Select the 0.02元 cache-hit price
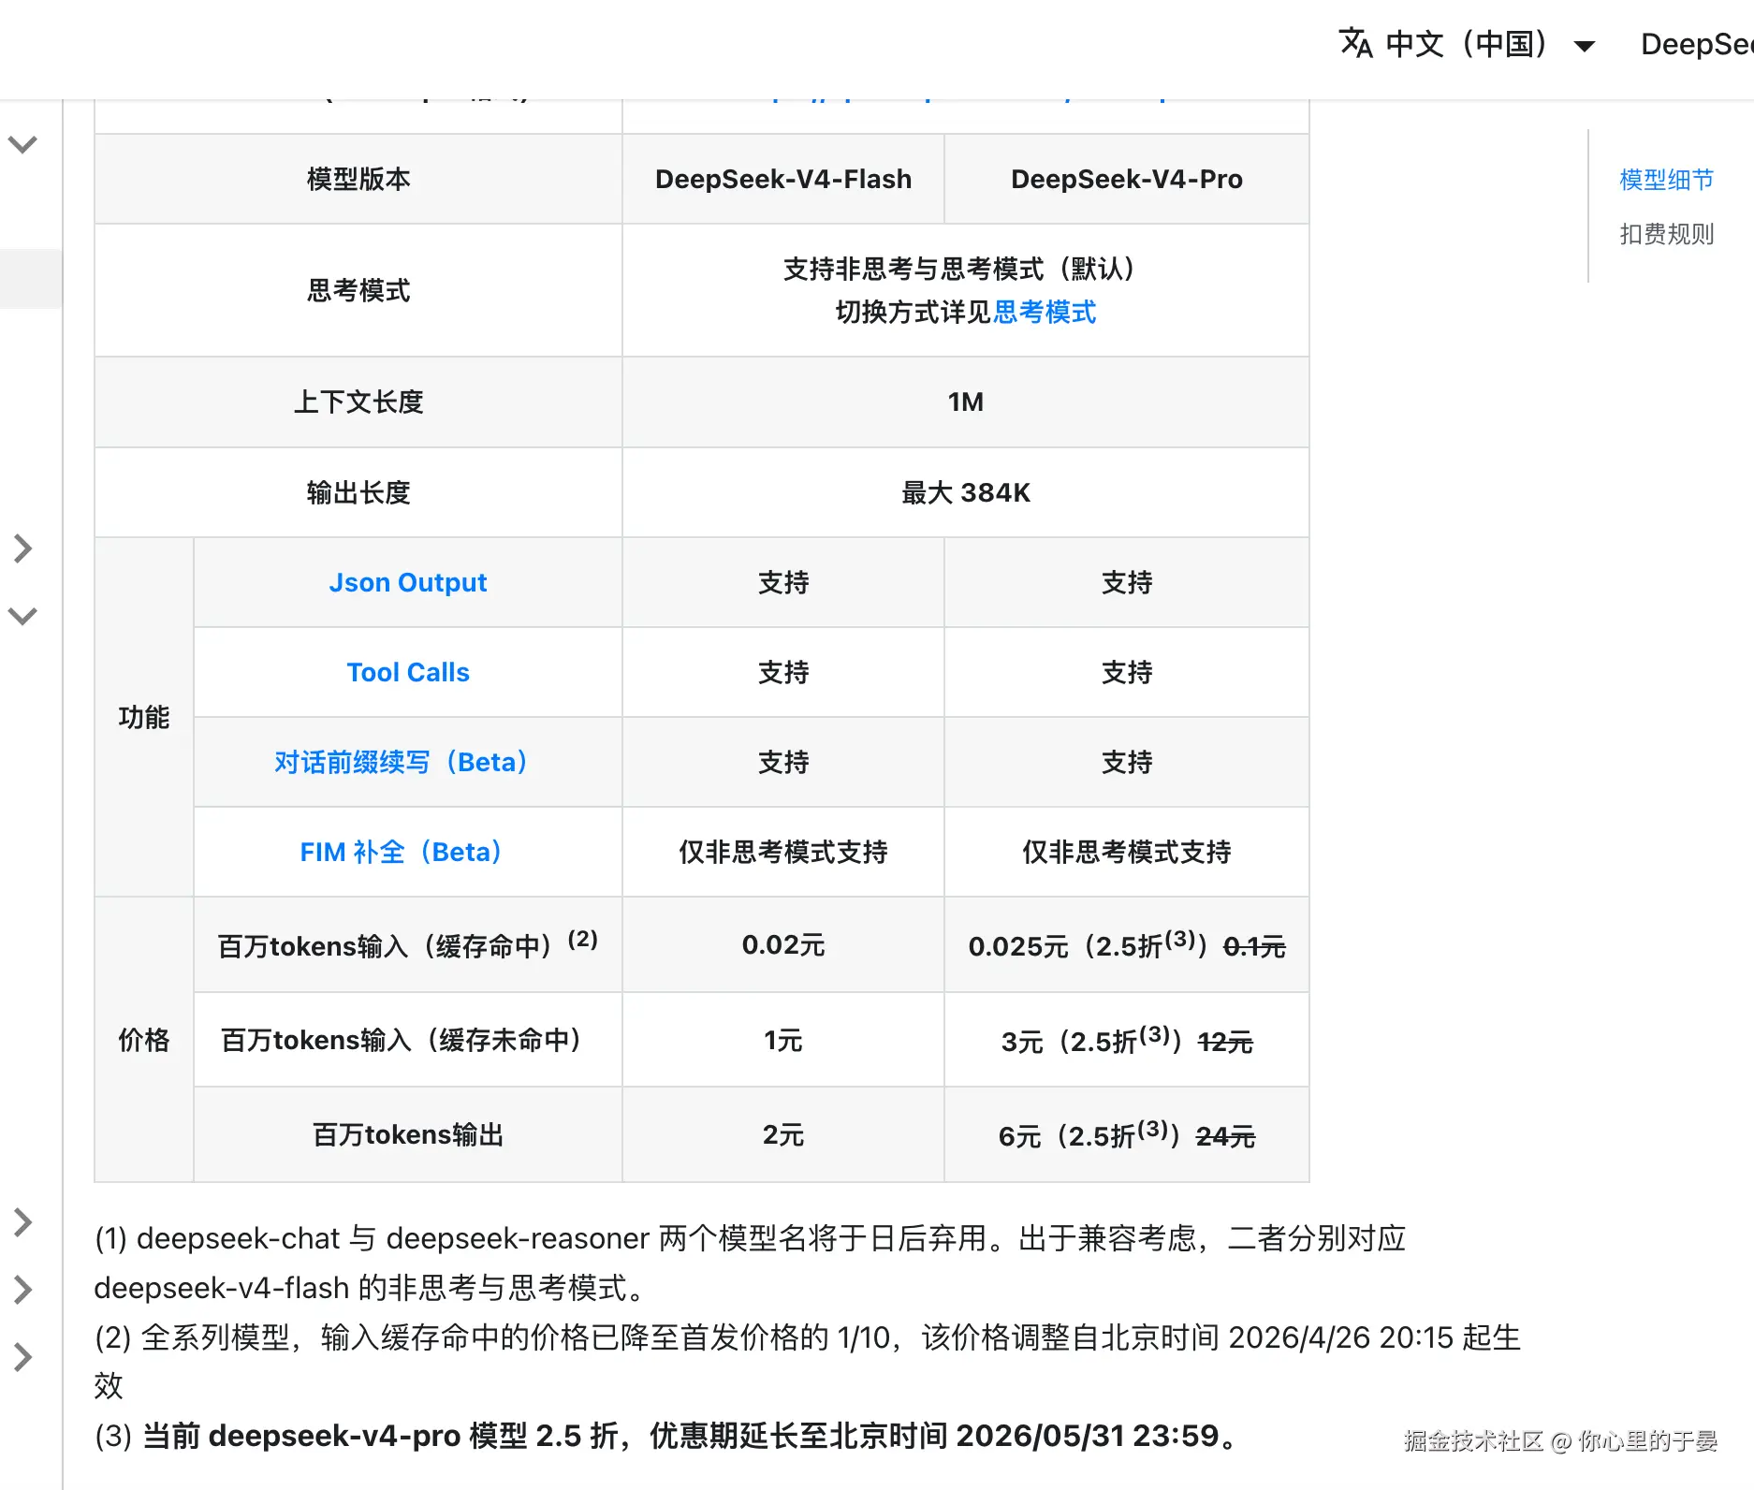Screen dimensions: 1754x1490 (783, 944)
